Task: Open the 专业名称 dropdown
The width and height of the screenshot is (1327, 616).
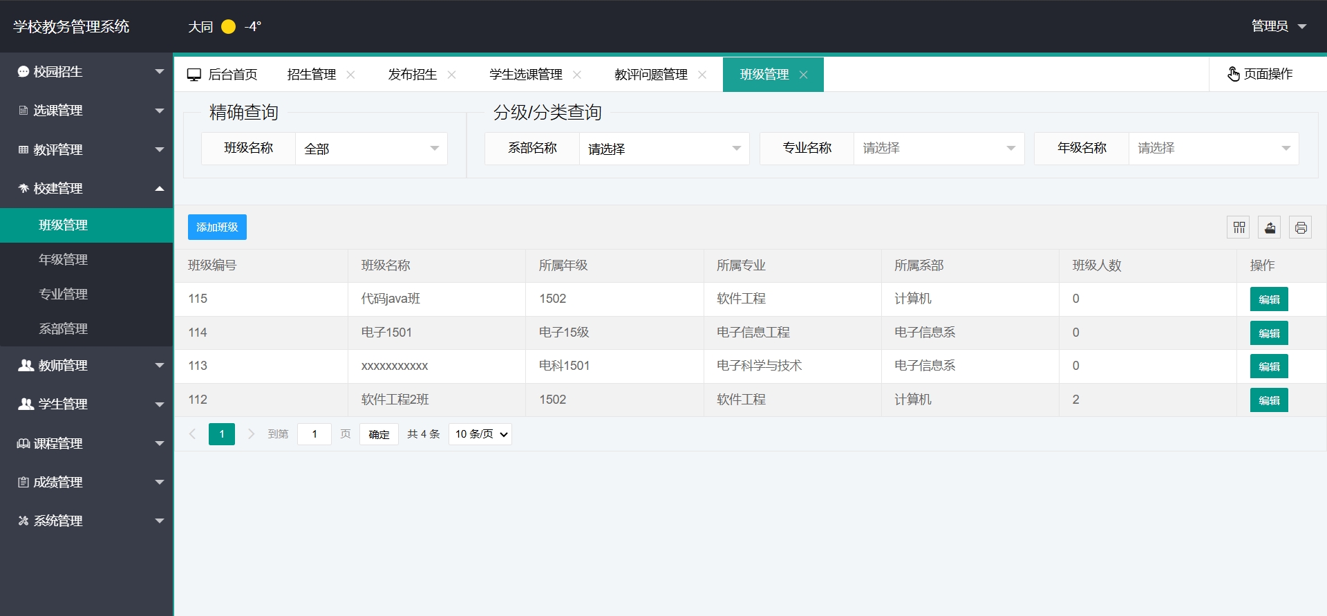Action: point(939,149)
